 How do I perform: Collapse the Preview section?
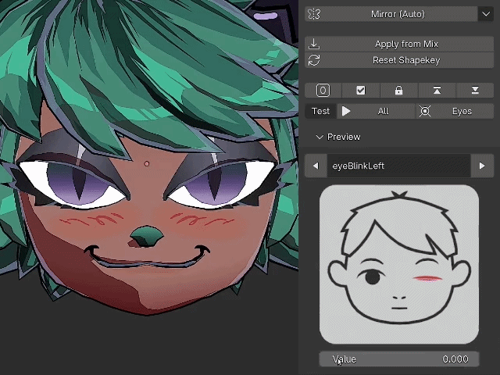pyautogui.click(x=338, y=137)
